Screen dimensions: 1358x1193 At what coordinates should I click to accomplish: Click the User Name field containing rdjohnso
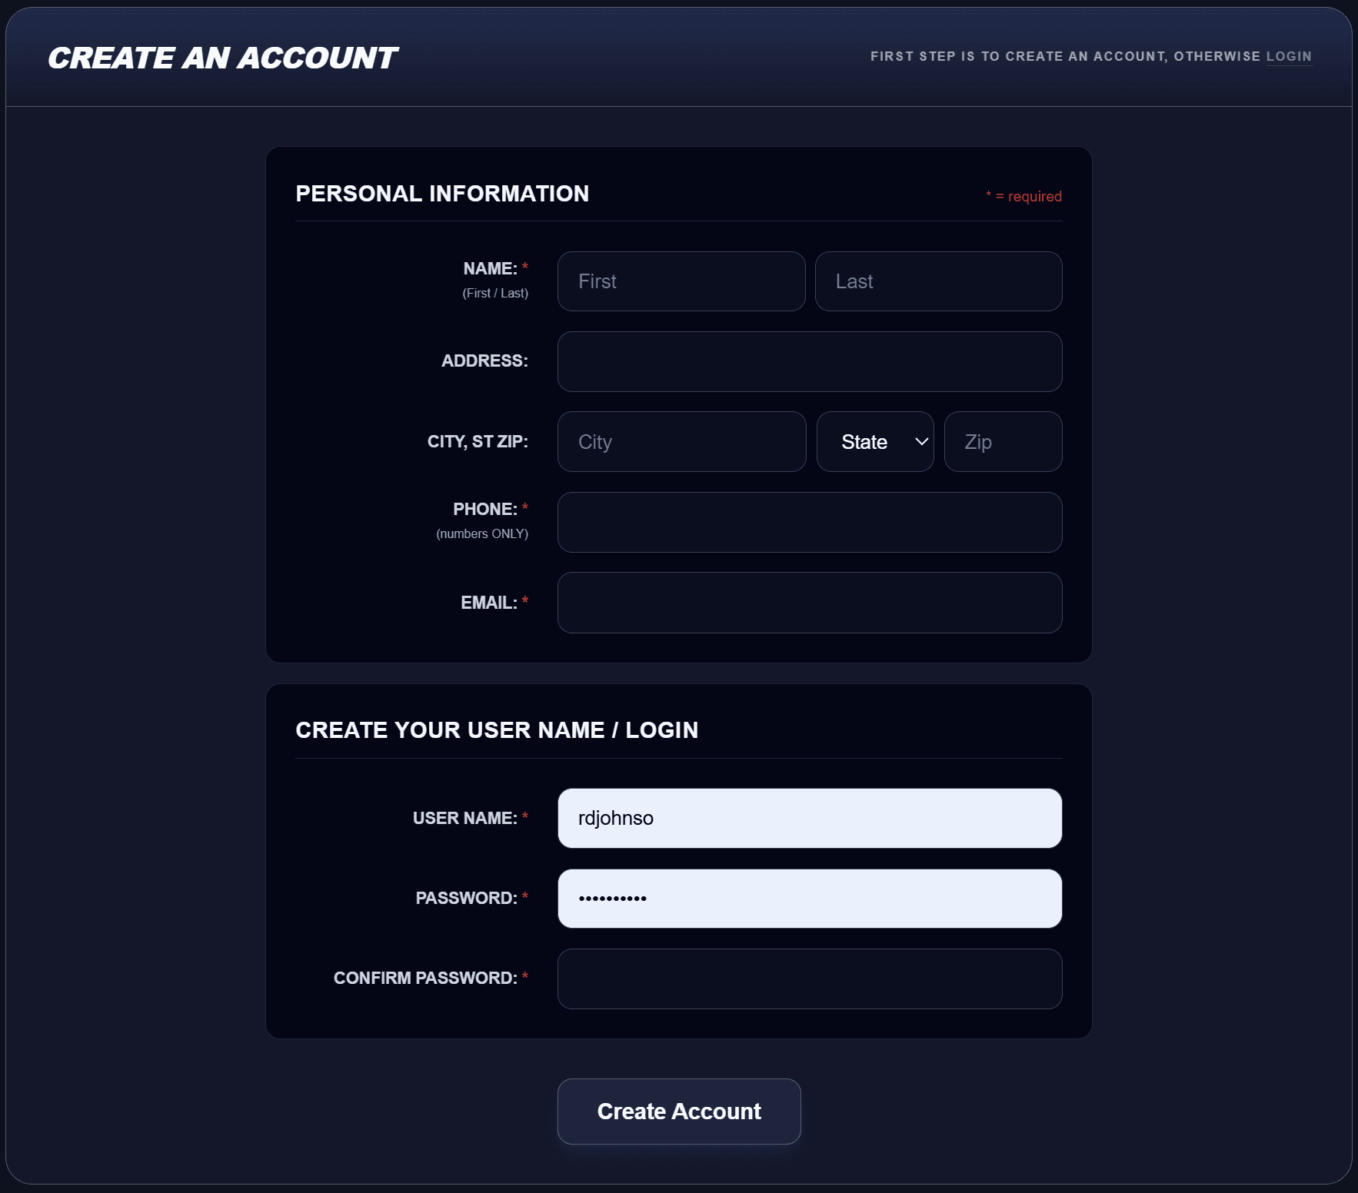click(809, 818)
